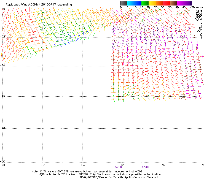Click the title 'Rapidsact Winds(25KM) 20150717 ascending'
The height and width of the screenshot is (179, 204).
pyautogui.click(x=39, y=5)
